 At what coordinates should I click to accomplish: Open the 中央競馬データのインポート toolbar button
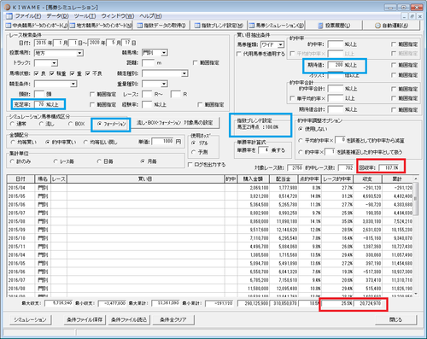click(x=37, y=26)
